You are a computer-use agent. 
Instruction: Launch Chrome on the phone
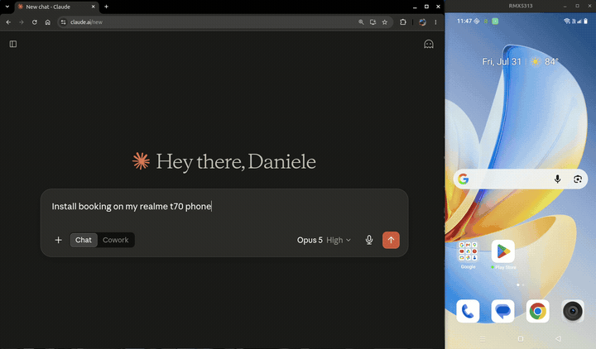[537, 311]
